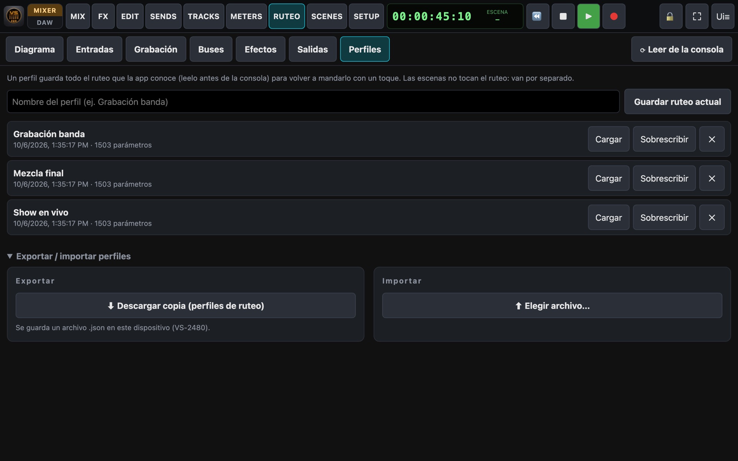Viewport: 738px width, 461px height.
Task: Delete the Mezcla final profile
Action: pos(712,178)
